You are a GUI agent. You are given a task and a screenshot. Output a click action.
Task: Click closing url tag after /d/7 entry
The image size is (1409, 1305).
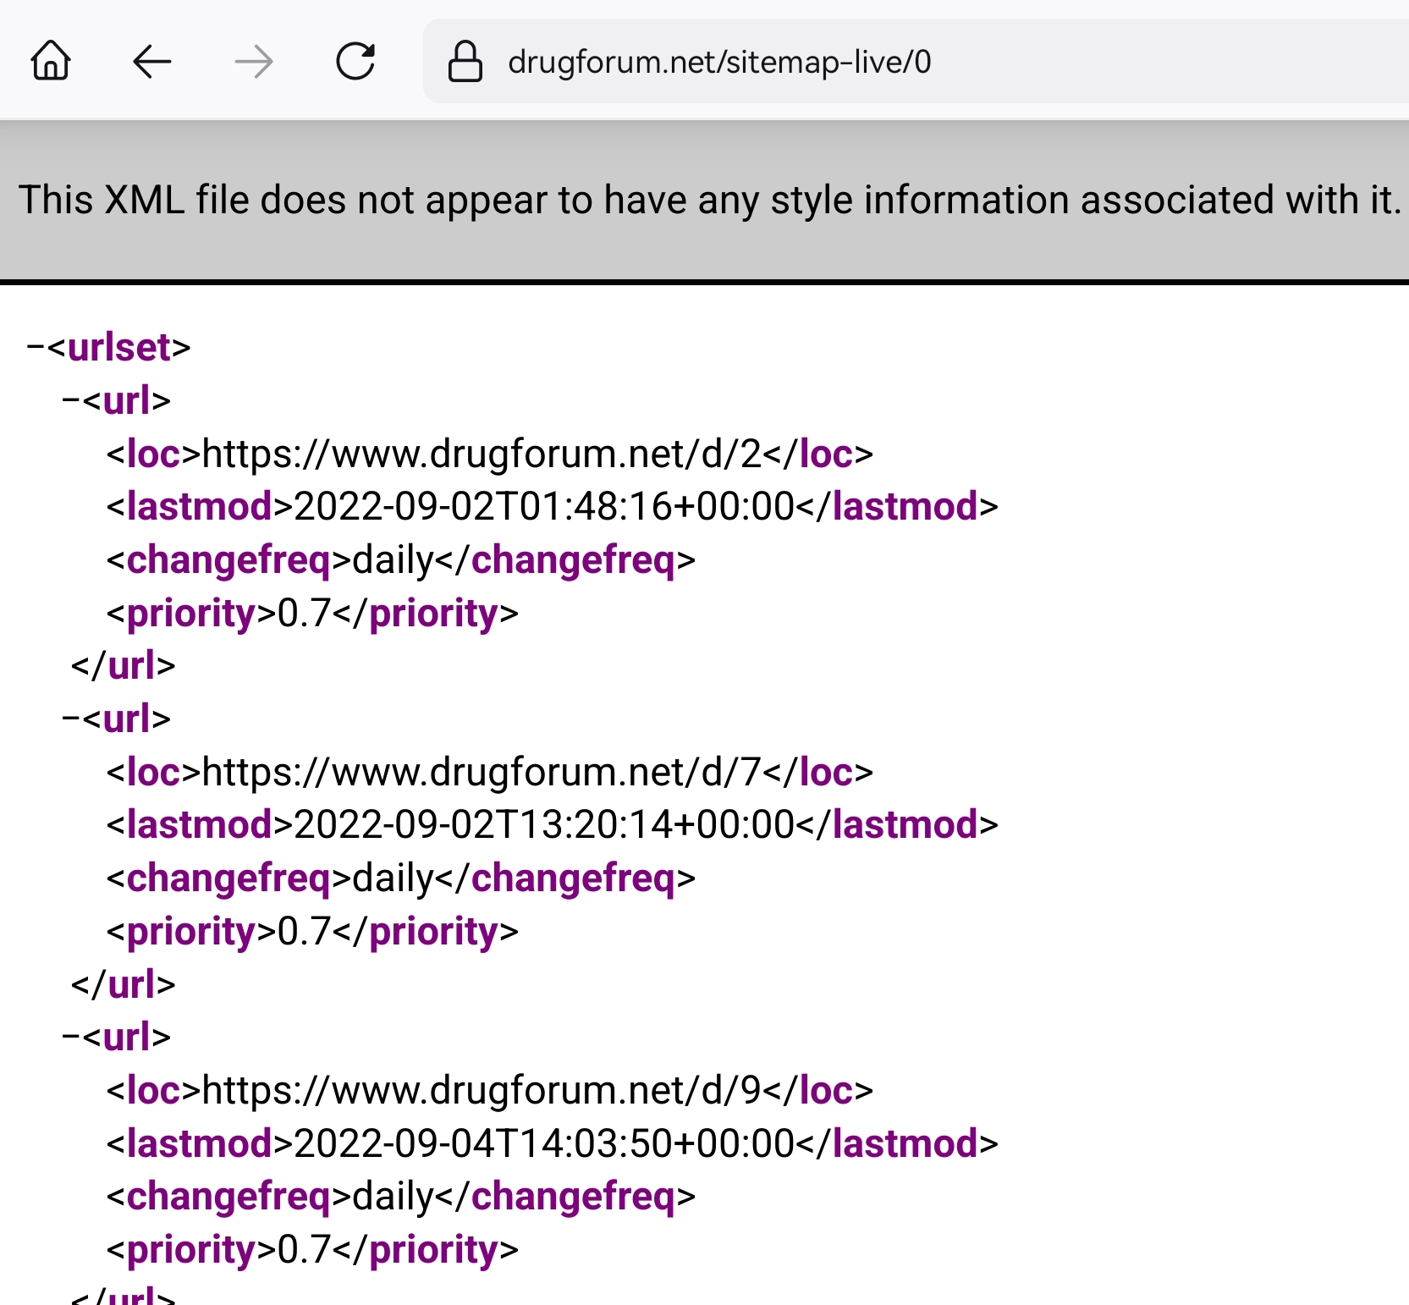(124, 984)
